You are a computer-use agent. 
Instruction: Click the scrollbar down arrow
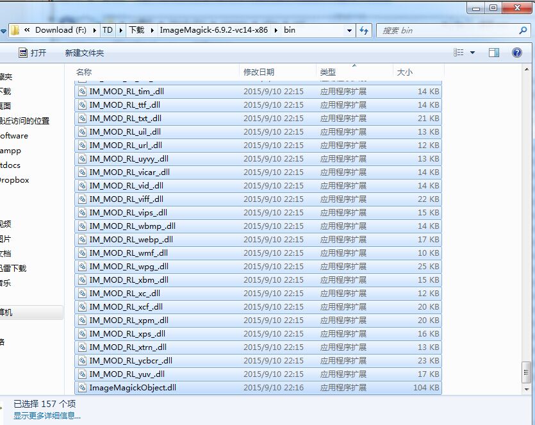click(527, 390)
